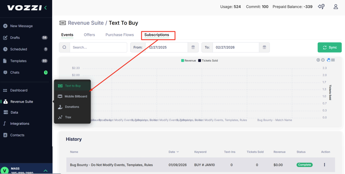Toggle the Tickets Sold series in legend

[x=208, y=60]
